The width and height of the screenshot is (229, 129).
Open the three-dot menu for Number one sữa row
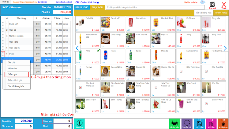3,36
